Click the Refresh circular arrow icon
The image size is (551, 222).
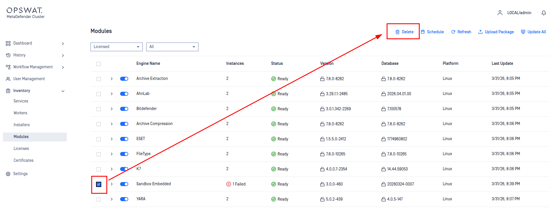point(453,32)
